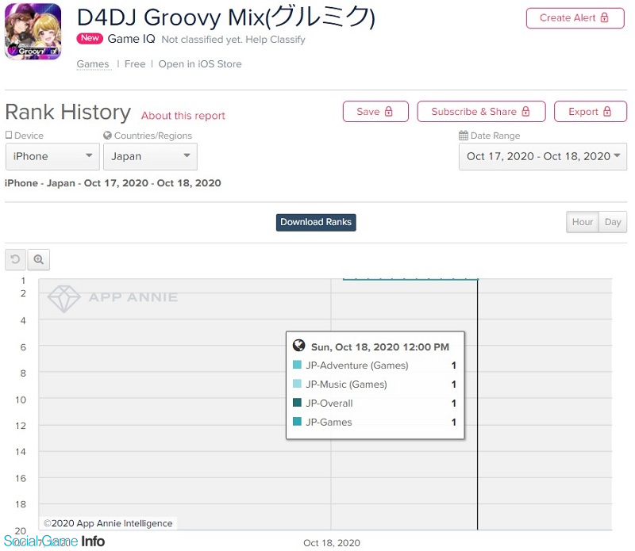Click the Free price link
Screen dimensions: 635x551
click(135, 64)
